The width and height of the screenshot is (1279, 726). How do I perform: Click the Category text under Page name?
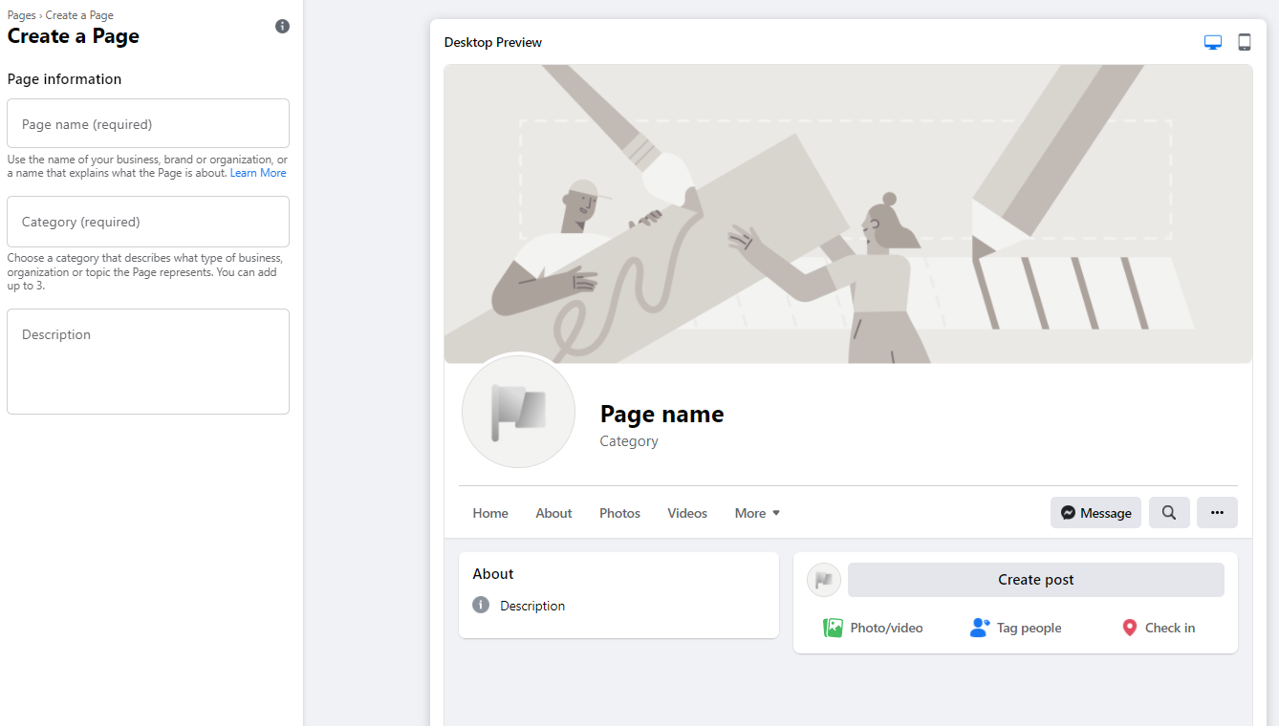click(x=629, y=441)
